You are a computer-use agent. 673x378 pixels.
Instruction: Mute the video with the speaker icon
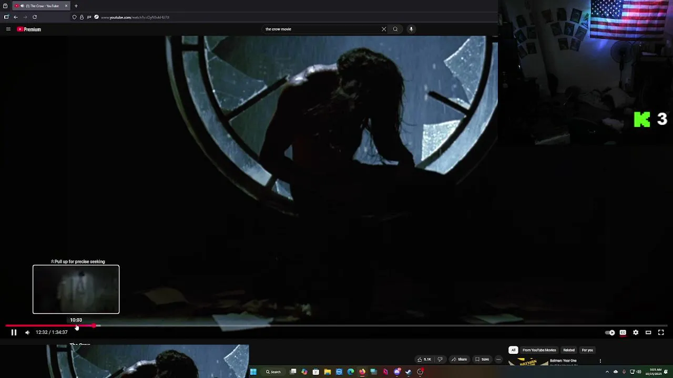(x=27, y=332)
